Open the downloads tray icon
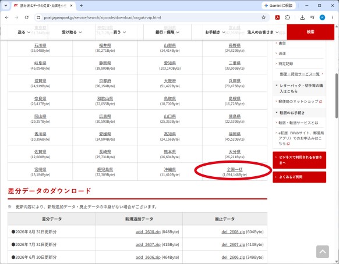Image resolution: width=339 pixels, height=264 pixels. [x=302, y=17]
